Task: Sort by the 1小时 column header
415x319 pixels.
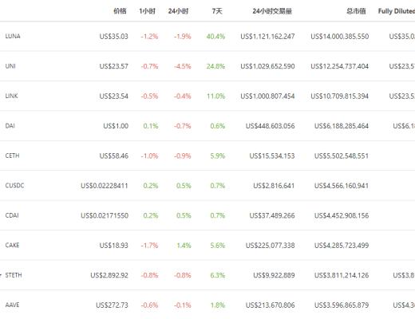Action: click(x=147, y=11)
